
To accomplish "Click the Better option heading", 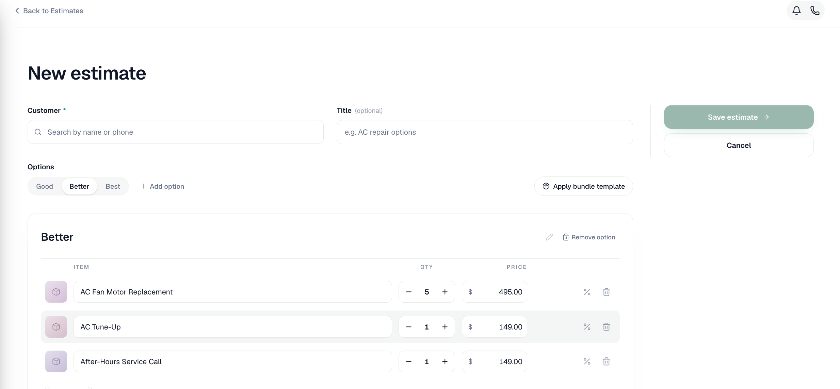I will pos(57,237).
